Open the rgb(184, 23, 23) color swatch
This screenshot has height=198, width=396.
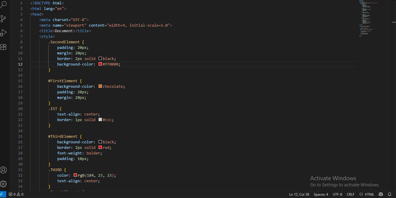(x=75, y=175)
